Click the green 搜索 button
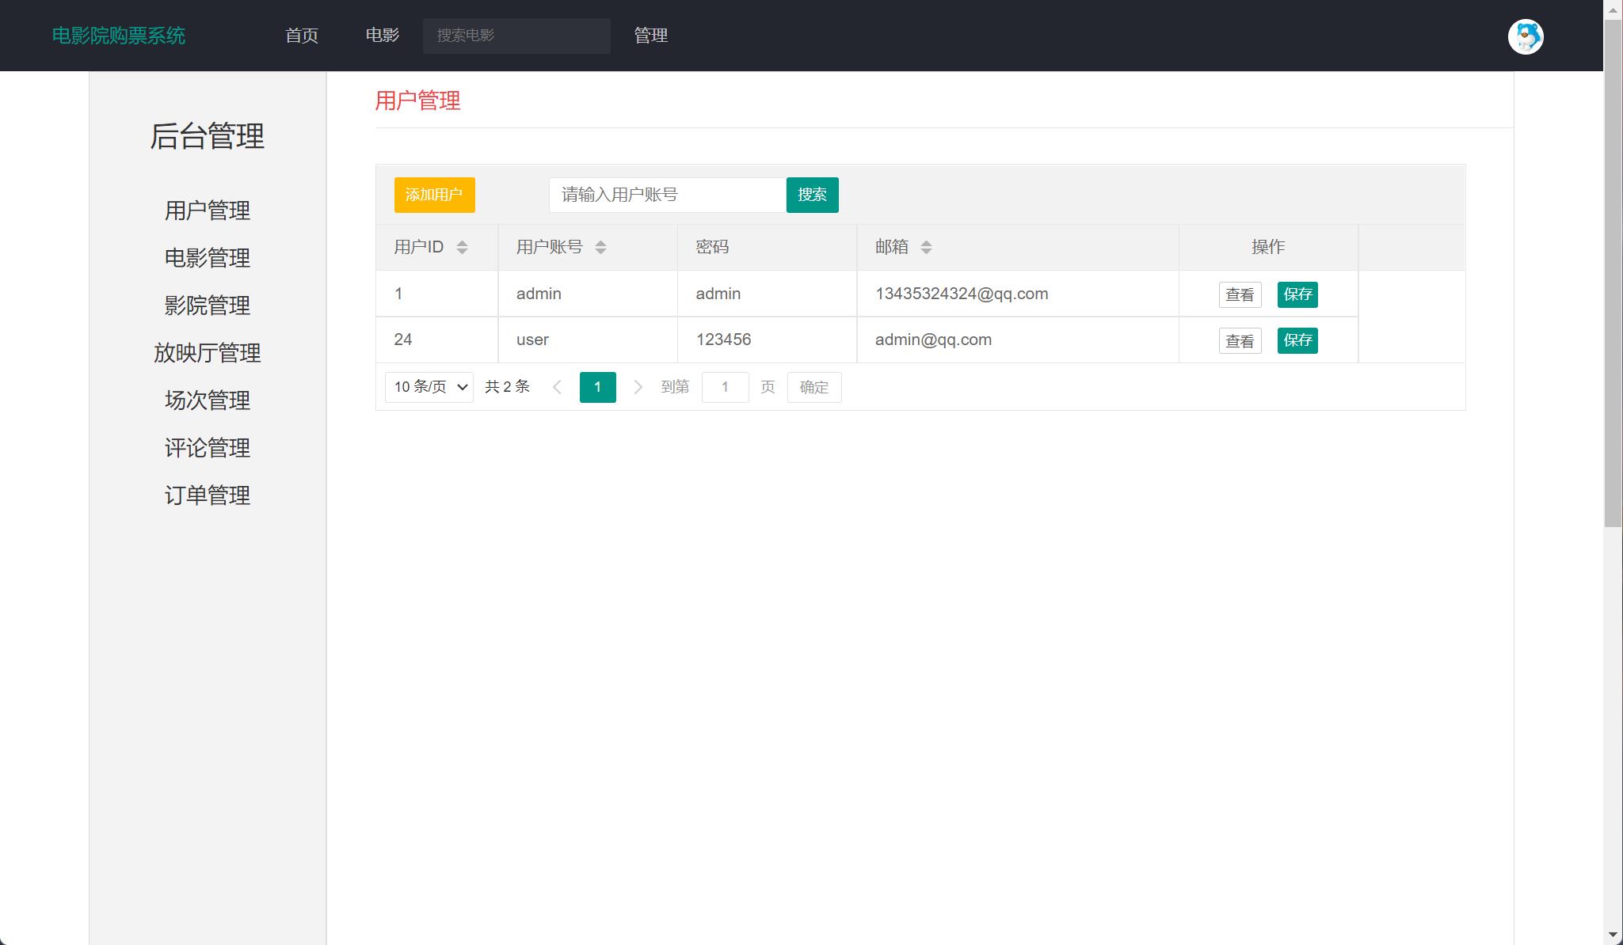This screenshot has width=1623, height=945. pos(813,195)
